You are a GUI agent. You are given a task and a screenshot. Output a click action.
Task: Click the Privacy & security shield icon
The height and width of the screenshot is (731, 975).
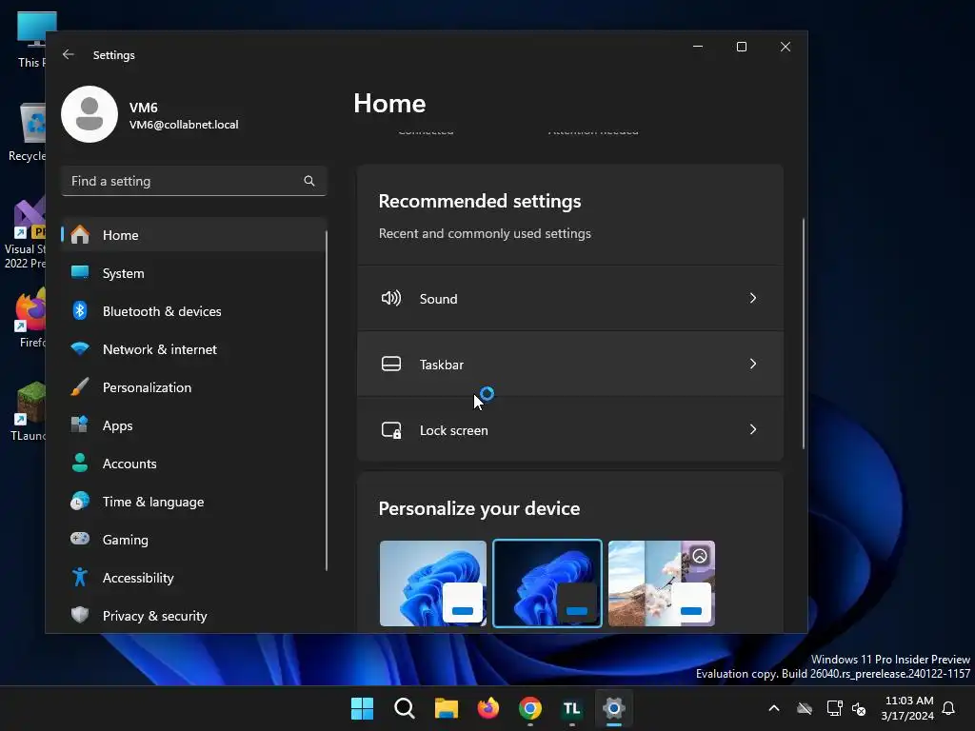tap(80, 616)
